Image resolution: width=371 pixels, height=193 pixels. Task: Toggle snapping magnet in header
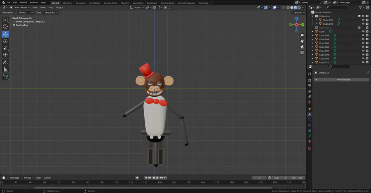pos(154,7)
